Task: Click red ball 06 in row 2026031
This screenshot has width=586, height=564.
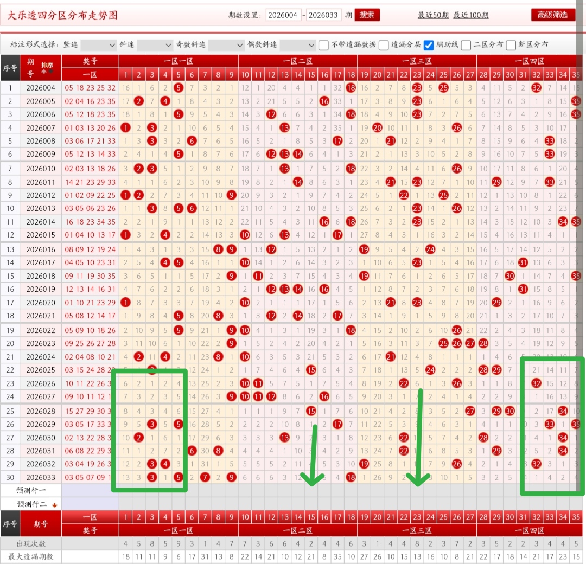Action: (192, 451)
